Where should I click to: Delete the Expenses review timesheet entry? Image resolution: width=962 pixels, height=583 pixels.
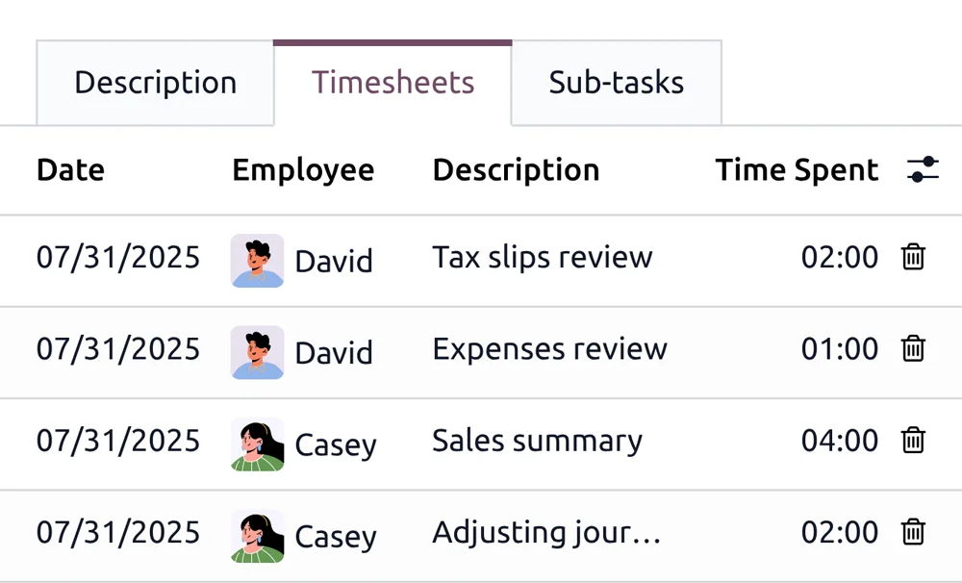coord(913,348)
